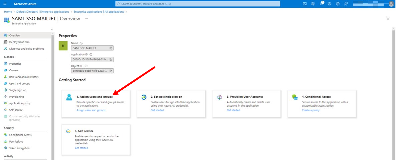Open the notifications bell
The width and height of the screenshot is (396, 161).
coord(321,4)
